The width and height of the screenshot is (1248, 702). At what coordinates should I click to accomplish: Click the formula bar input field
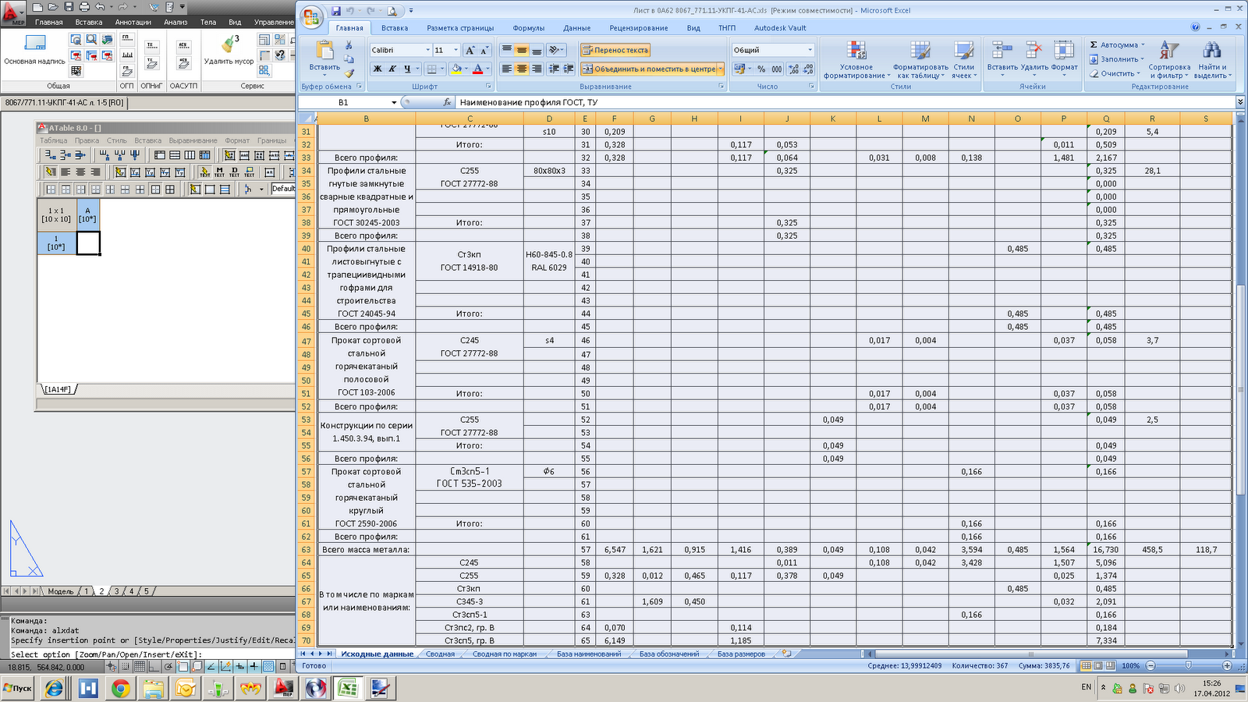click(x=845, y=102)
